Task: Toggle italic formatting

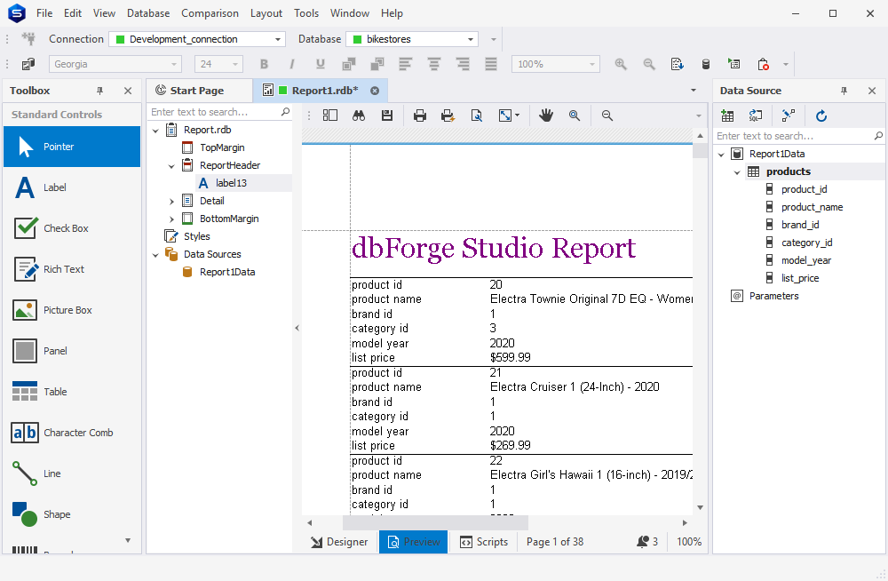Action: pos(291,64)
